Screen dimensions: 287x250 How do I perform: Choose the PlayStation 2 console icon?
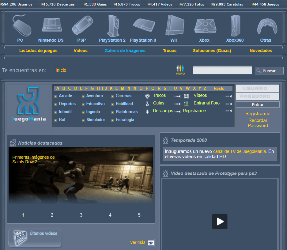pos(112,26)
